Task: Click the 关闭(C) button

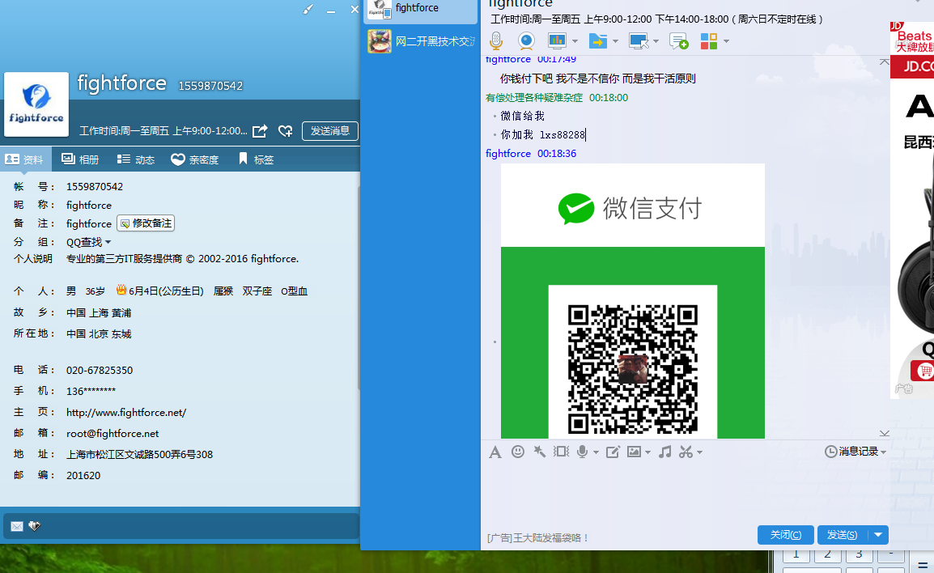Action: pos(786,535)
